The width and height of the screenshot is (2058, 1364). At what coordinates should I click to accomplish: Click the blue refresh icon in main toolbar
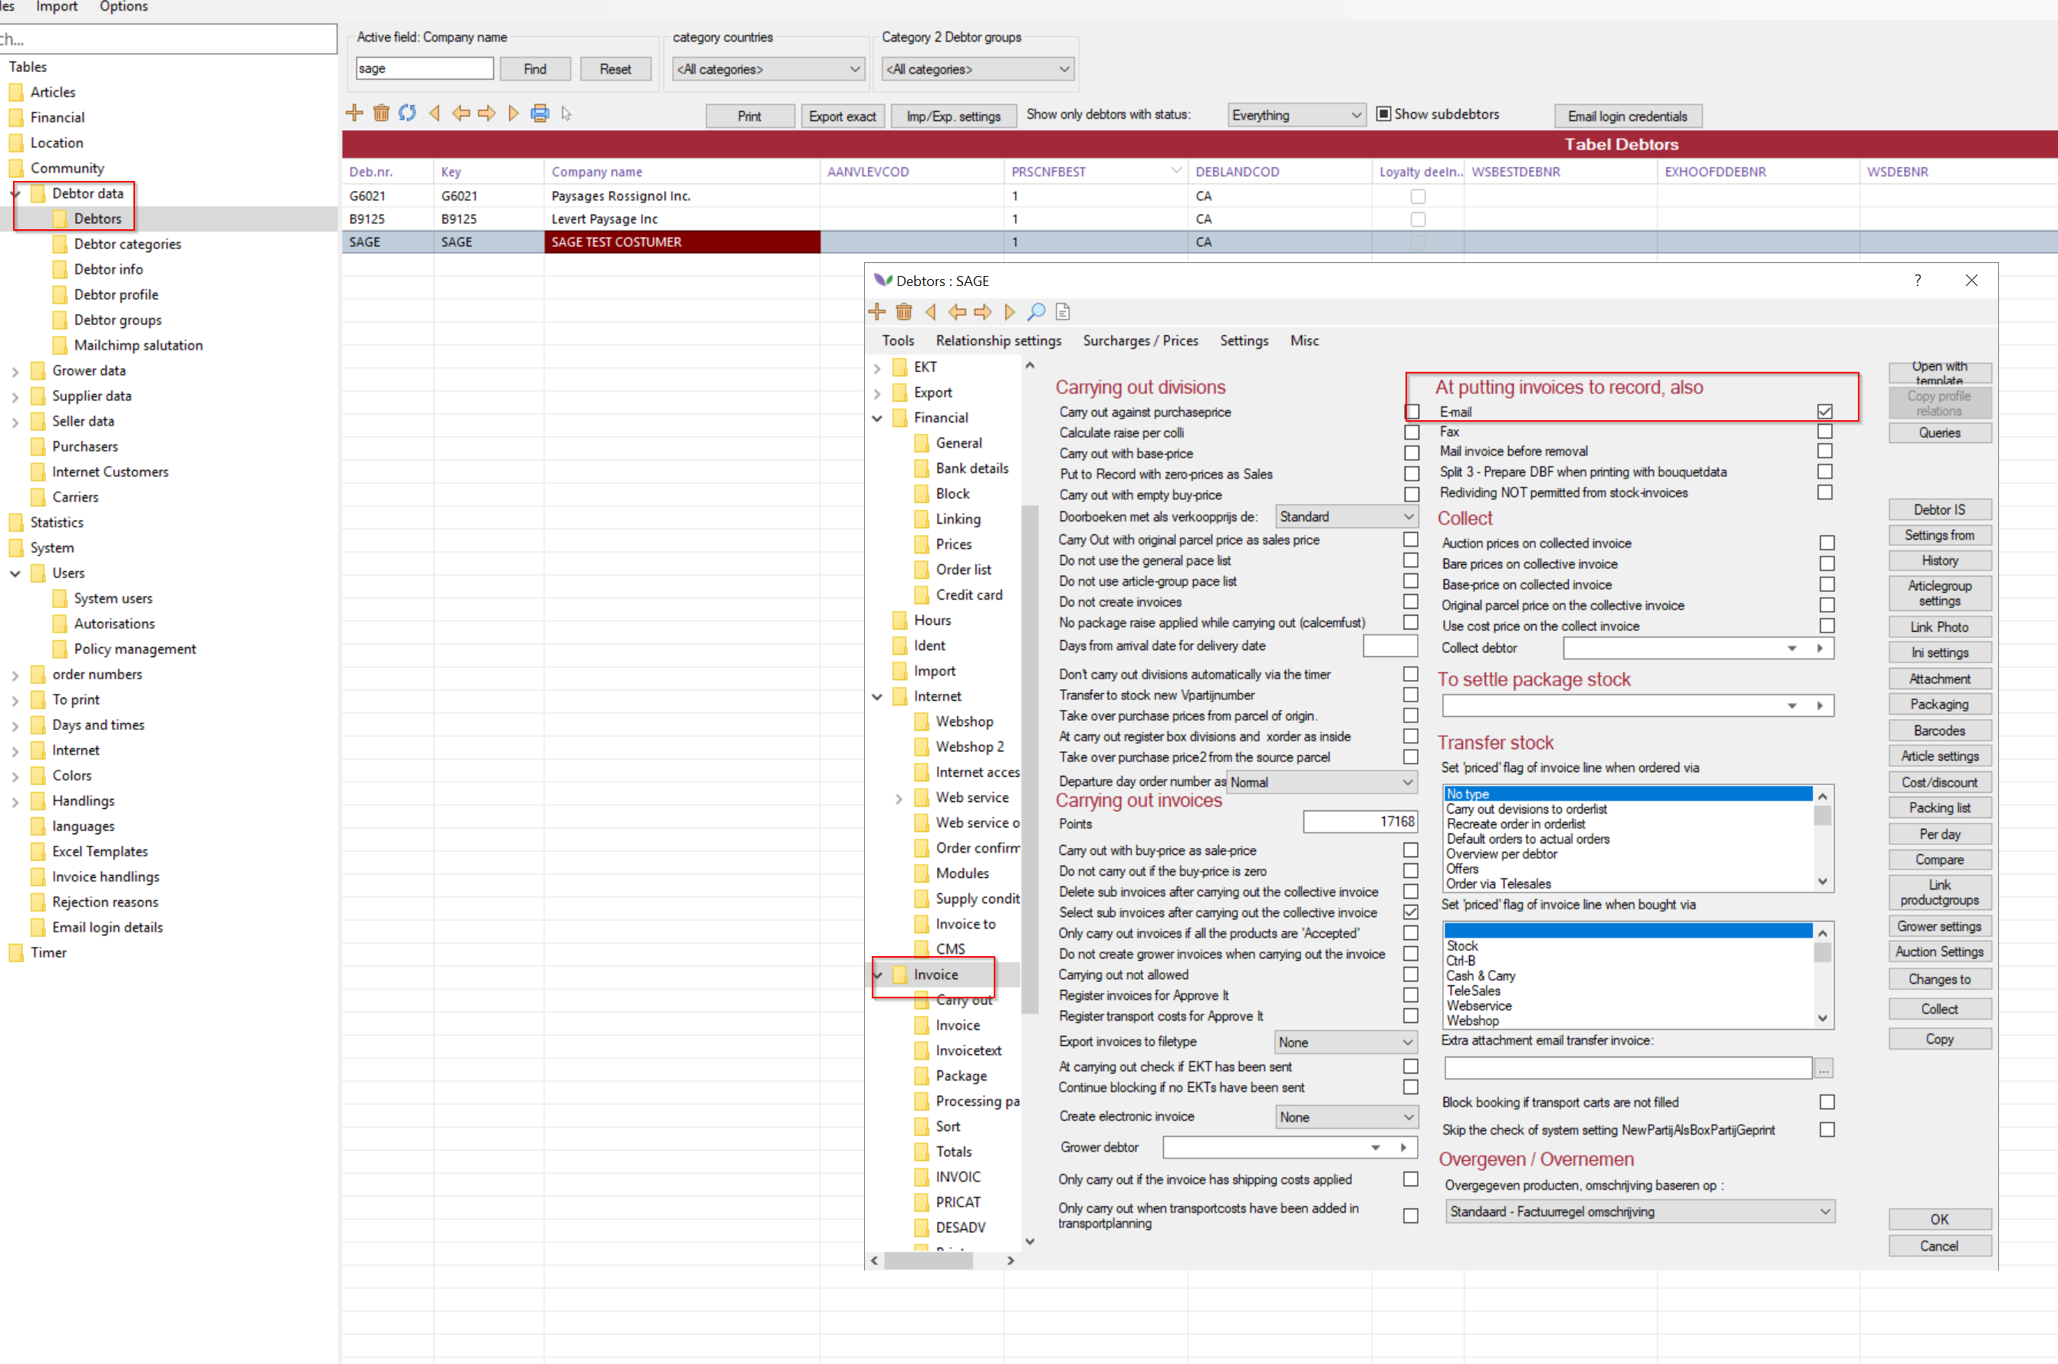tap(407, 113)
